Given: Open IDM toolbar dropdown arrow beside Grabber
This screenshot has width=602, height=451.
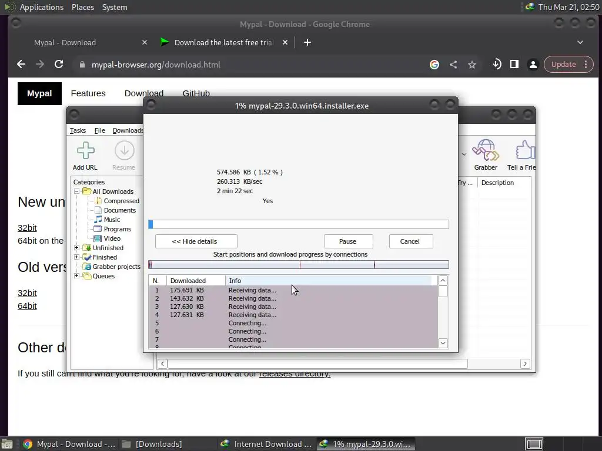Looking at the screenshot, I should click(x=464, y=154).
